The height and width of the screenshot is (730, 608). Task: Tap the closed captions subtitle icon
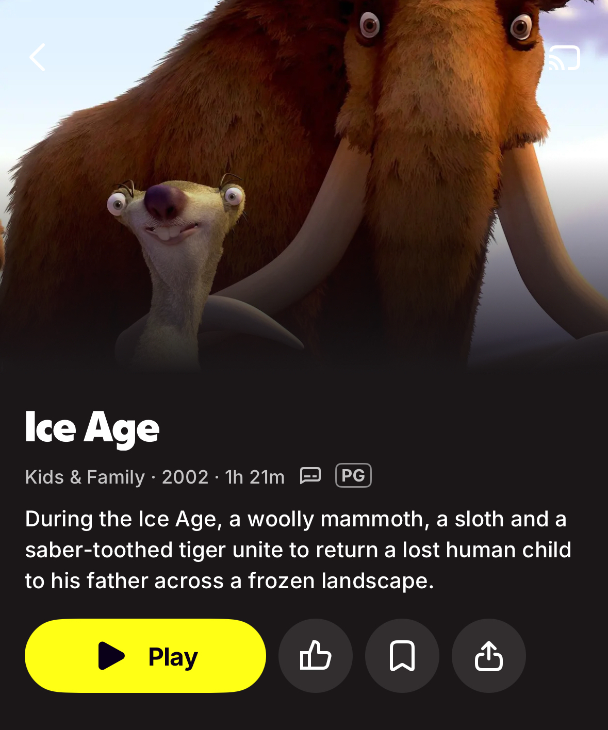[310, 476]
